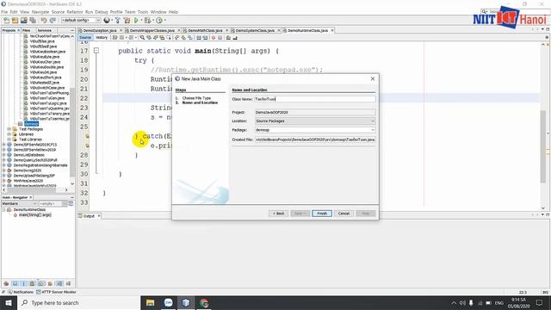Click the Clean and Build icon

point(127,21)
